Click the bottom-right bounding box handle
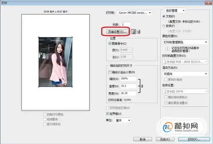Screen dimensions: 213x144 point(72,87)
